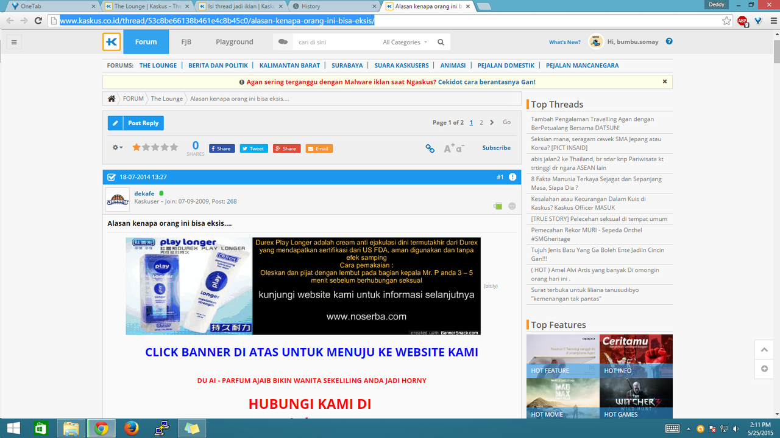Select the Playground navigation tab
The image size is (780, 438).
[x=235, y=42]
